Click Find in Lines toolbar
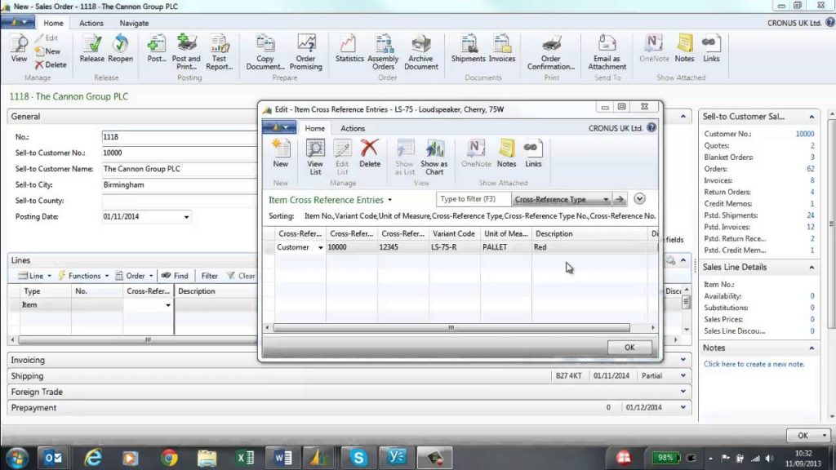The image size is (836, 470). (x=175, y=276)
